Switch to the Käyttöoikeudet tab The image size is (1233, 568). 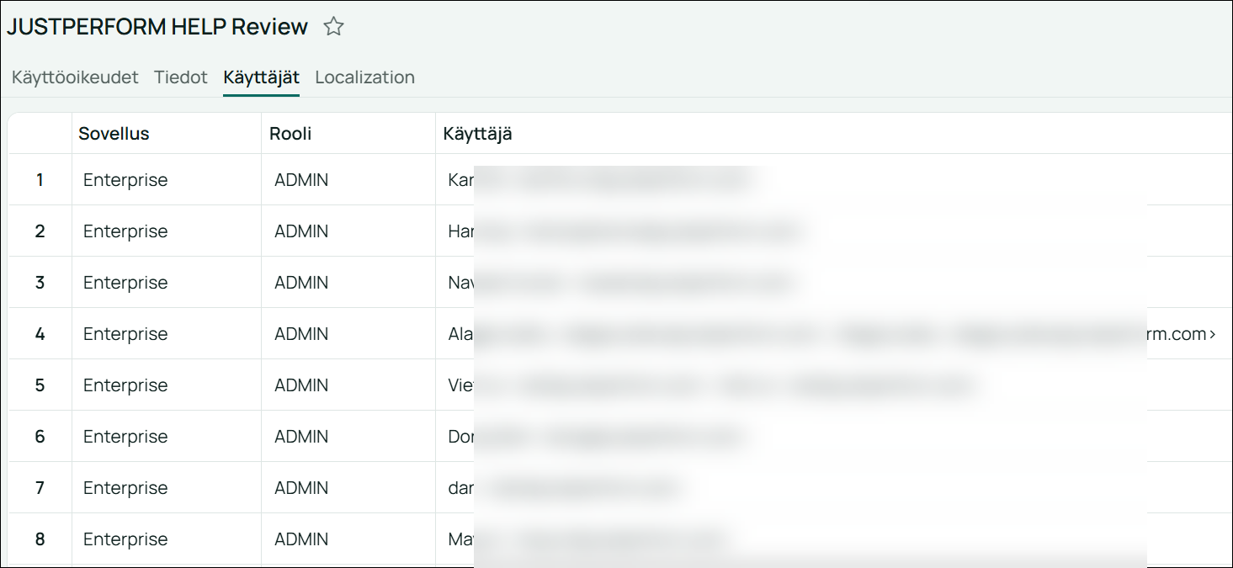(75, 77)
